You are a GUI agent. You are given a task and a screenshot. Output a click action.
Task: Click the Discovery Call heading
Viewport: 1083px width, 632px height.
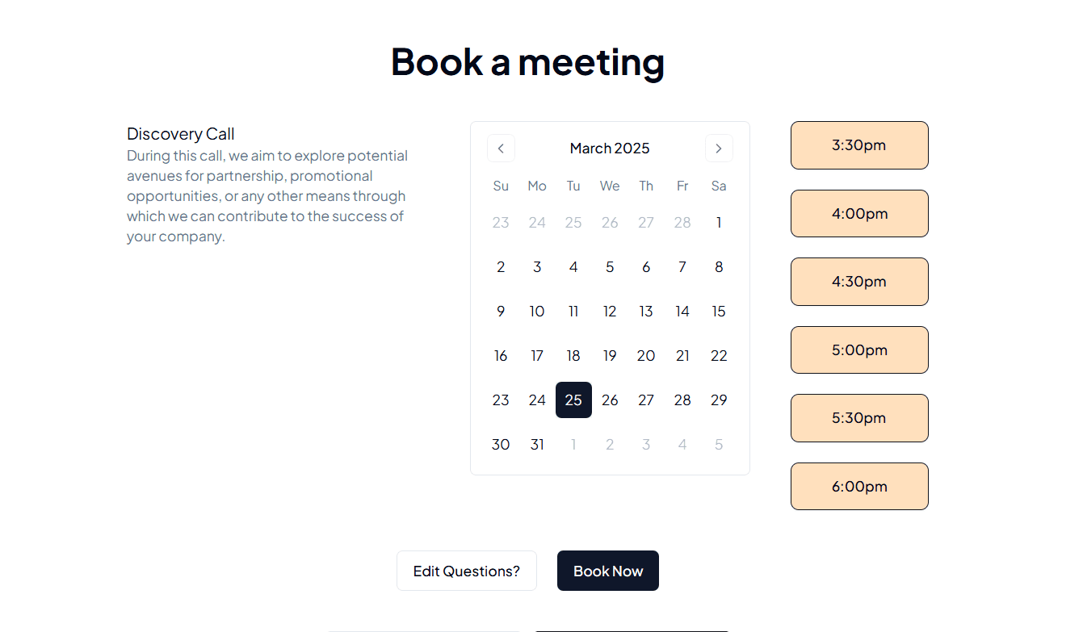pos(180,133)
